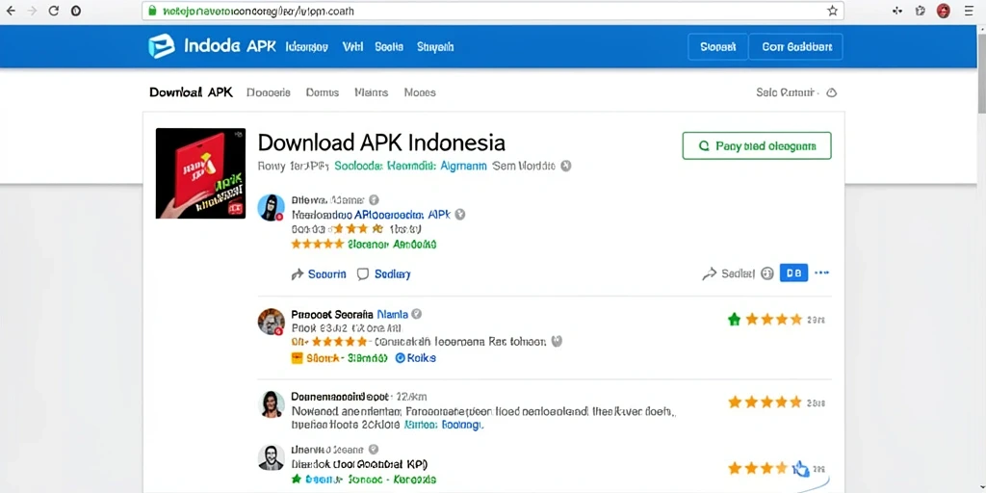The width and height of the screenshot is (986, 493).
Task: Click the extension puzzle icon in browser toolbar
Action: [921, 11]
